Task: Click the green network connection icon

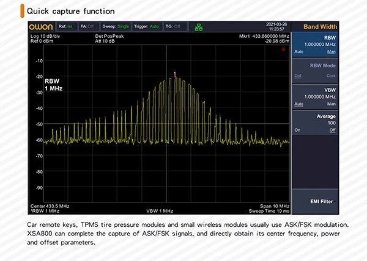Action: tap(199, 27)
